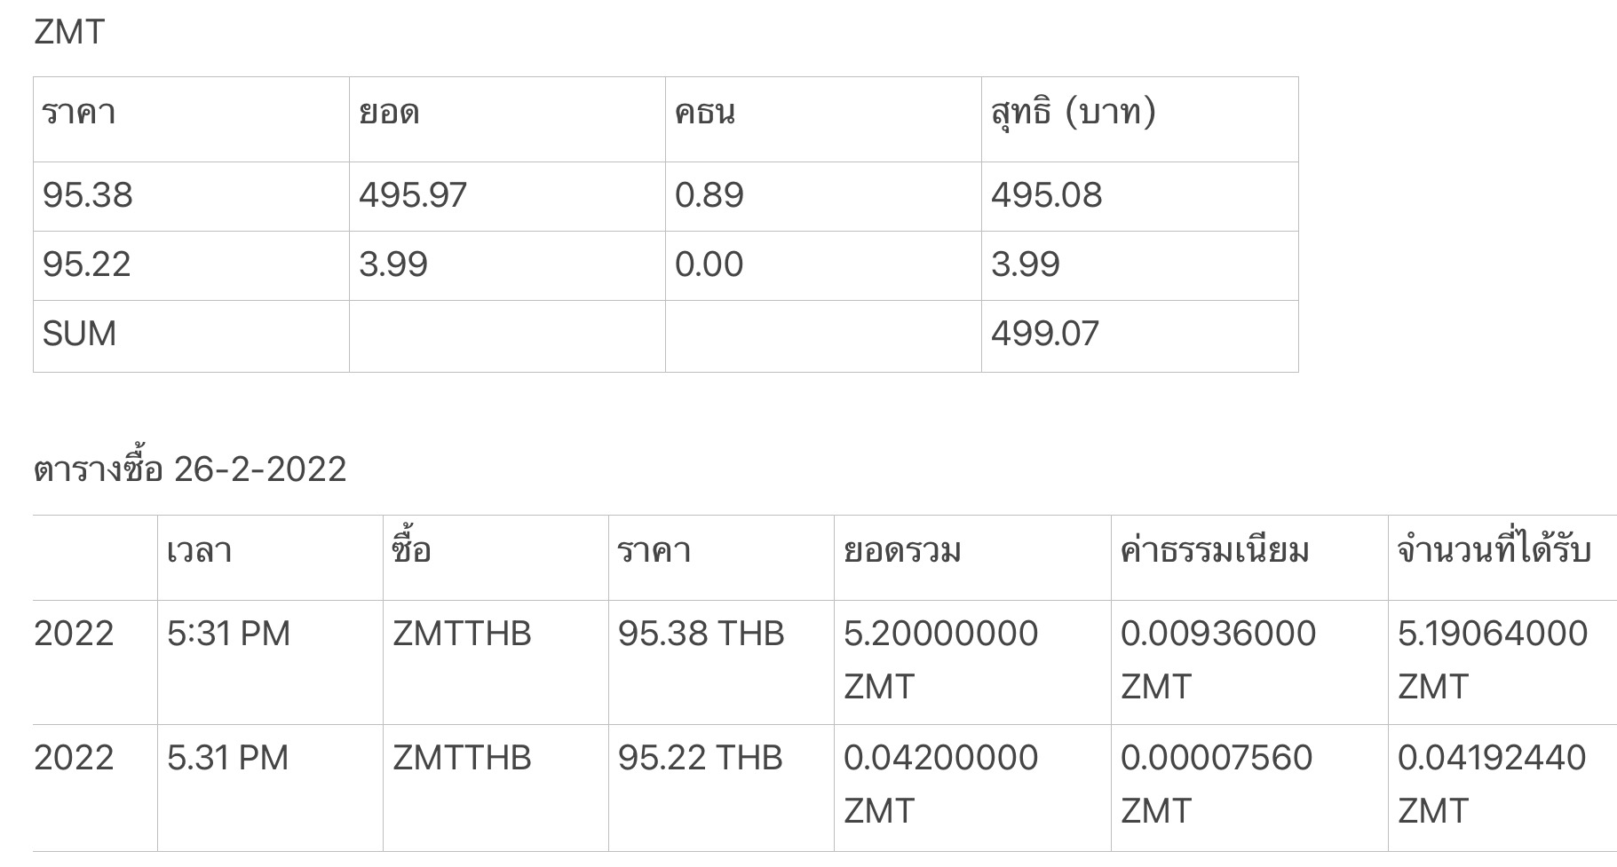Click the จำนวนที่ได้รับ column header
1617x867 pixels.
click(x=1502, y=557)
